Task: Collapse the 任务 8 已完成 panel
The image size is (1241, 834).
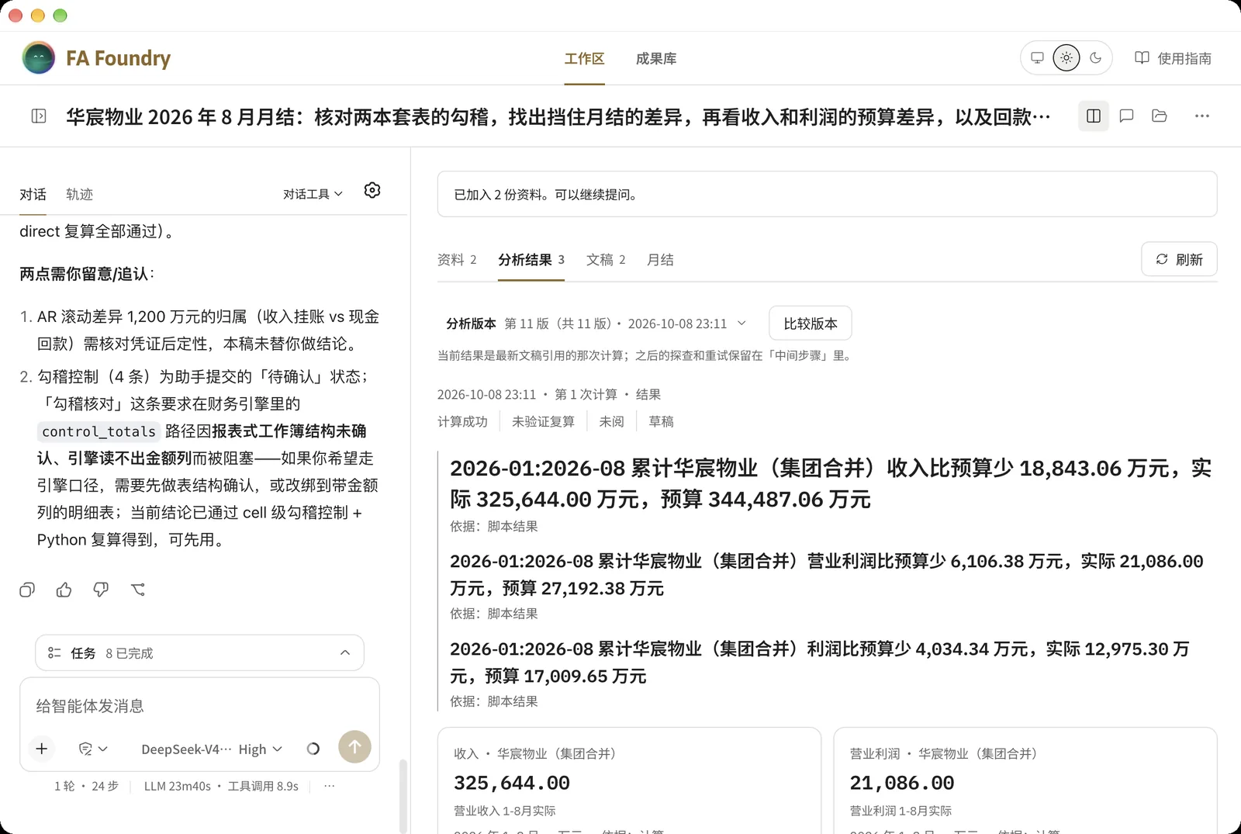Action: coord(199,653)
